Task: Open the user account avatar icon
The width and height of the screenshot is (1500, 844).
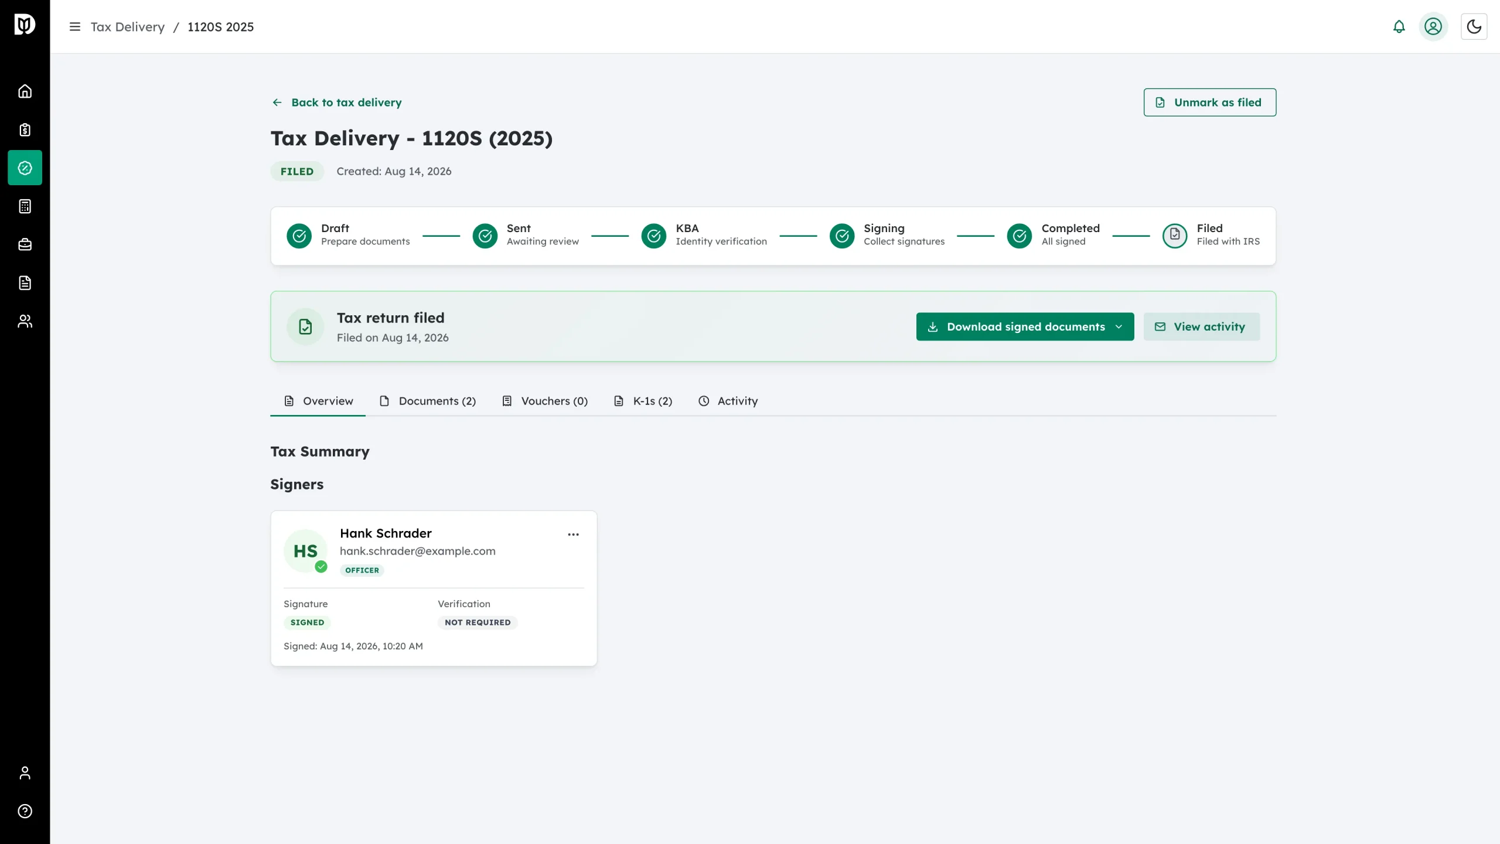Action: click(x=1433, y=27)
